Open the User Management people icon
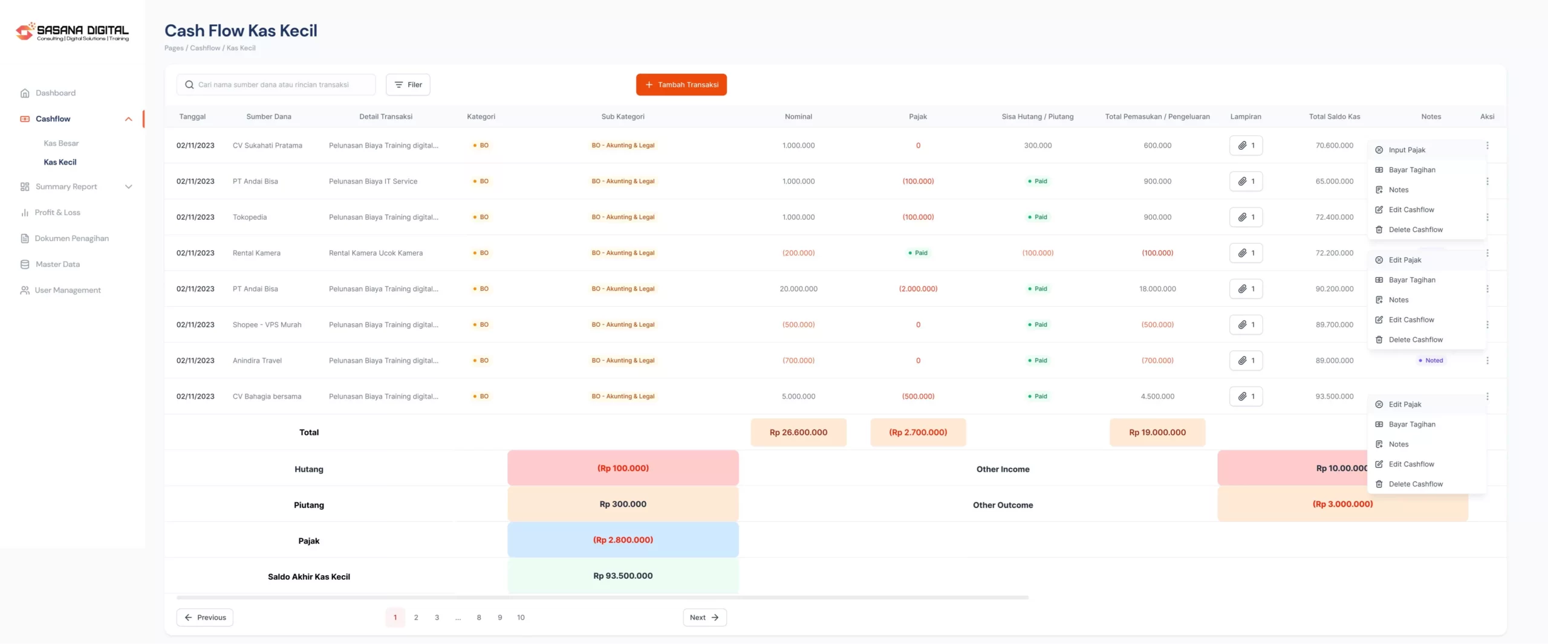The height and width of the screenshot is (644, 1548). [x=25, y=291]
